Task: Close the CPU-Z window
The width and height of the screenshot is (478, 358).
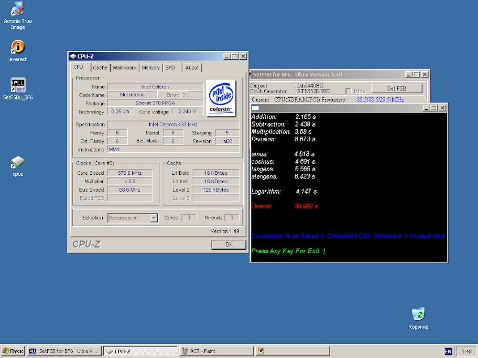Action: 243,57
